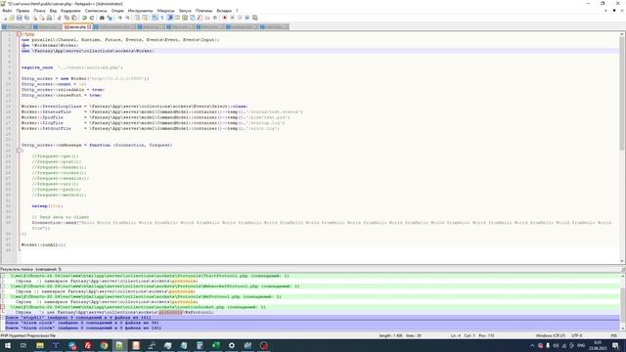This screenshot has height=352, width=626.
Task: Open the volume control in system tray
Action: point(556,345)
